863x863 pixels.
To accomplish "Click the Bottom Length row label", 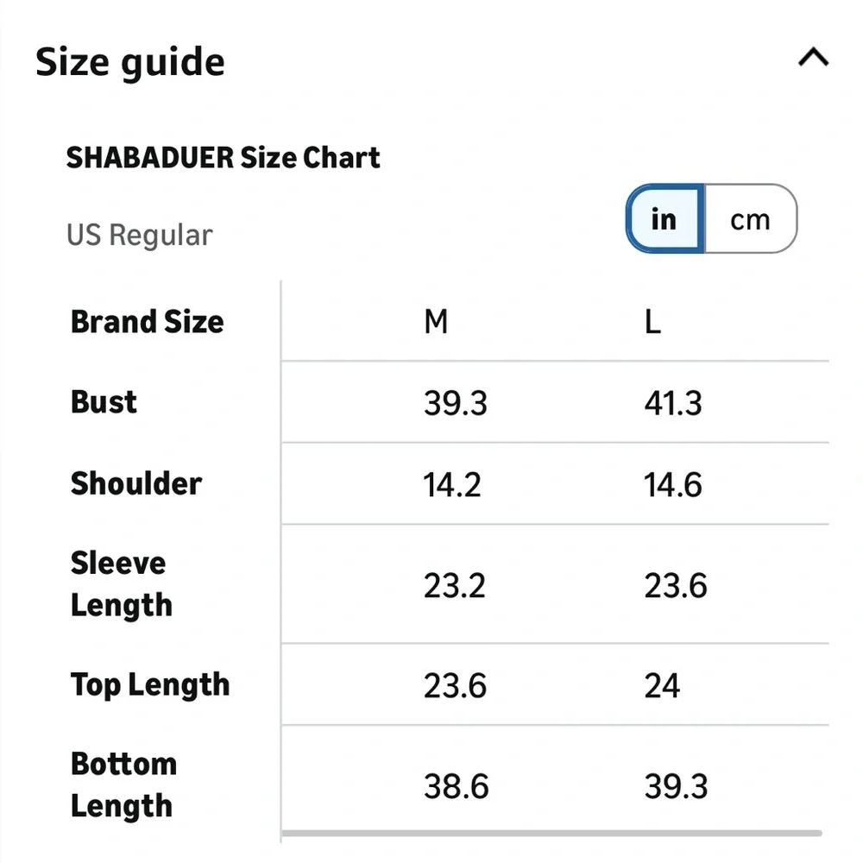I will (123, 784).
